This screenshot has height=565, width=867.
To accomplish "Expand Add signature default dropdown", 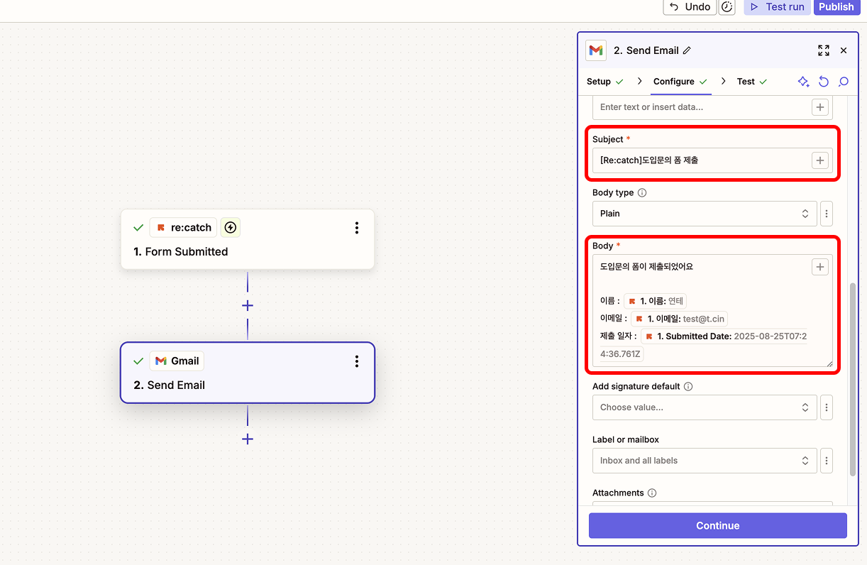I will tap(704, 407).
